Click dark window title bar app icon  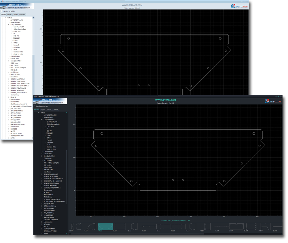pyautogui.click(x=35, y=96)
